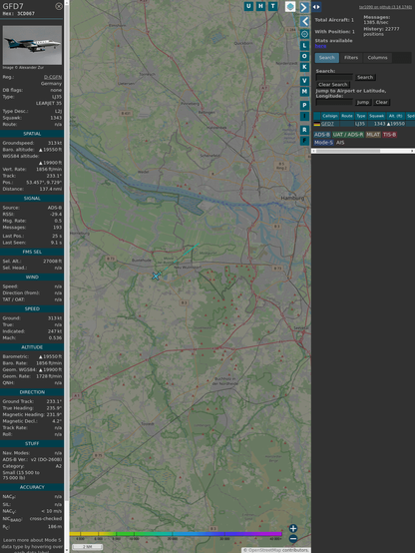Click the German flag in GFD7 row
This screenshot has width=415, height=553.
(x=317, y=124)
